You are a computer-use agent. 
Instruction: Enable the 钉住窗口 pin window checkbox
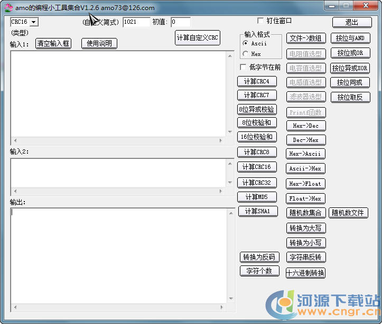point(260,21)
